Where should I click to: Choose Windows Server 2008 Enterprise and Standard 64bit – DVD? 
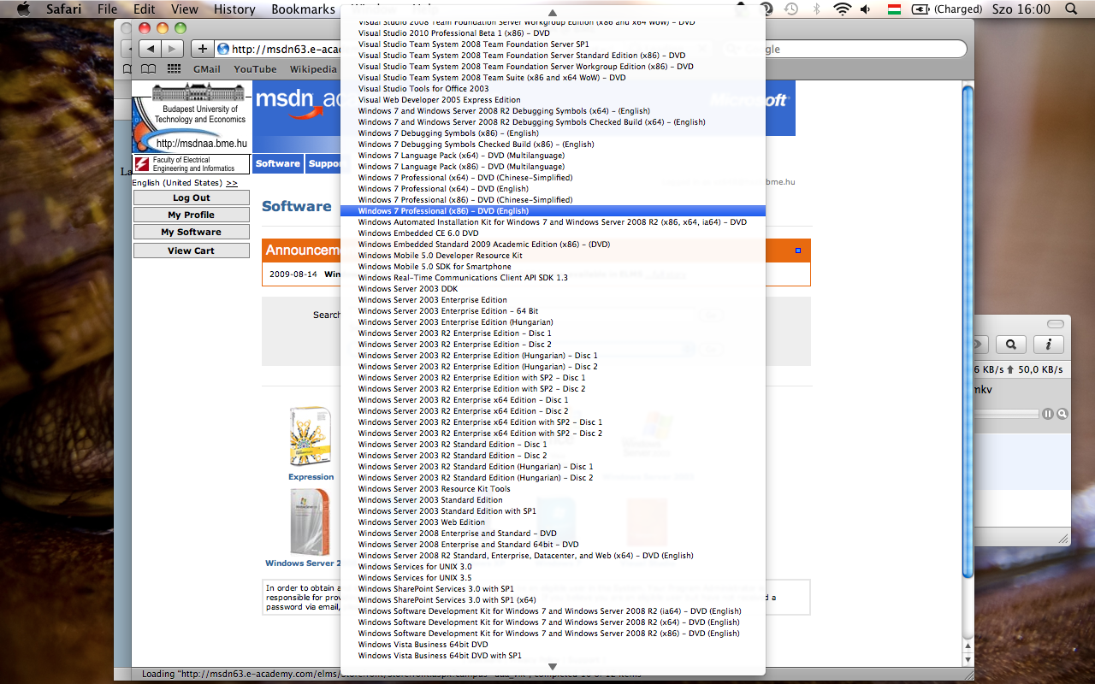tap(553, 545)
